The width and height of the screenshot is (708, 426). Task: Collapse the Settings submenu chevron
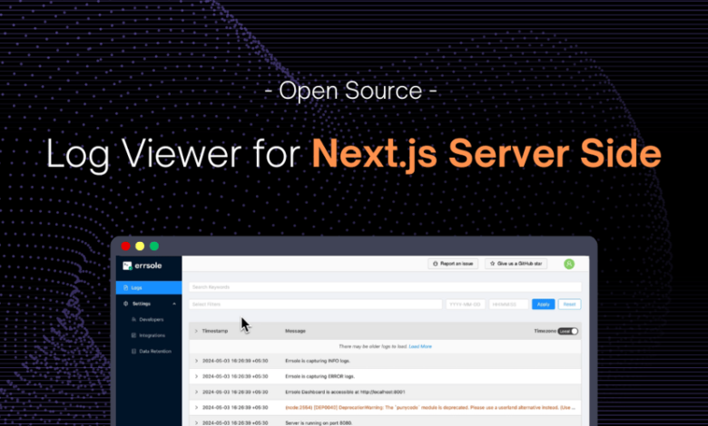(174, 304)
